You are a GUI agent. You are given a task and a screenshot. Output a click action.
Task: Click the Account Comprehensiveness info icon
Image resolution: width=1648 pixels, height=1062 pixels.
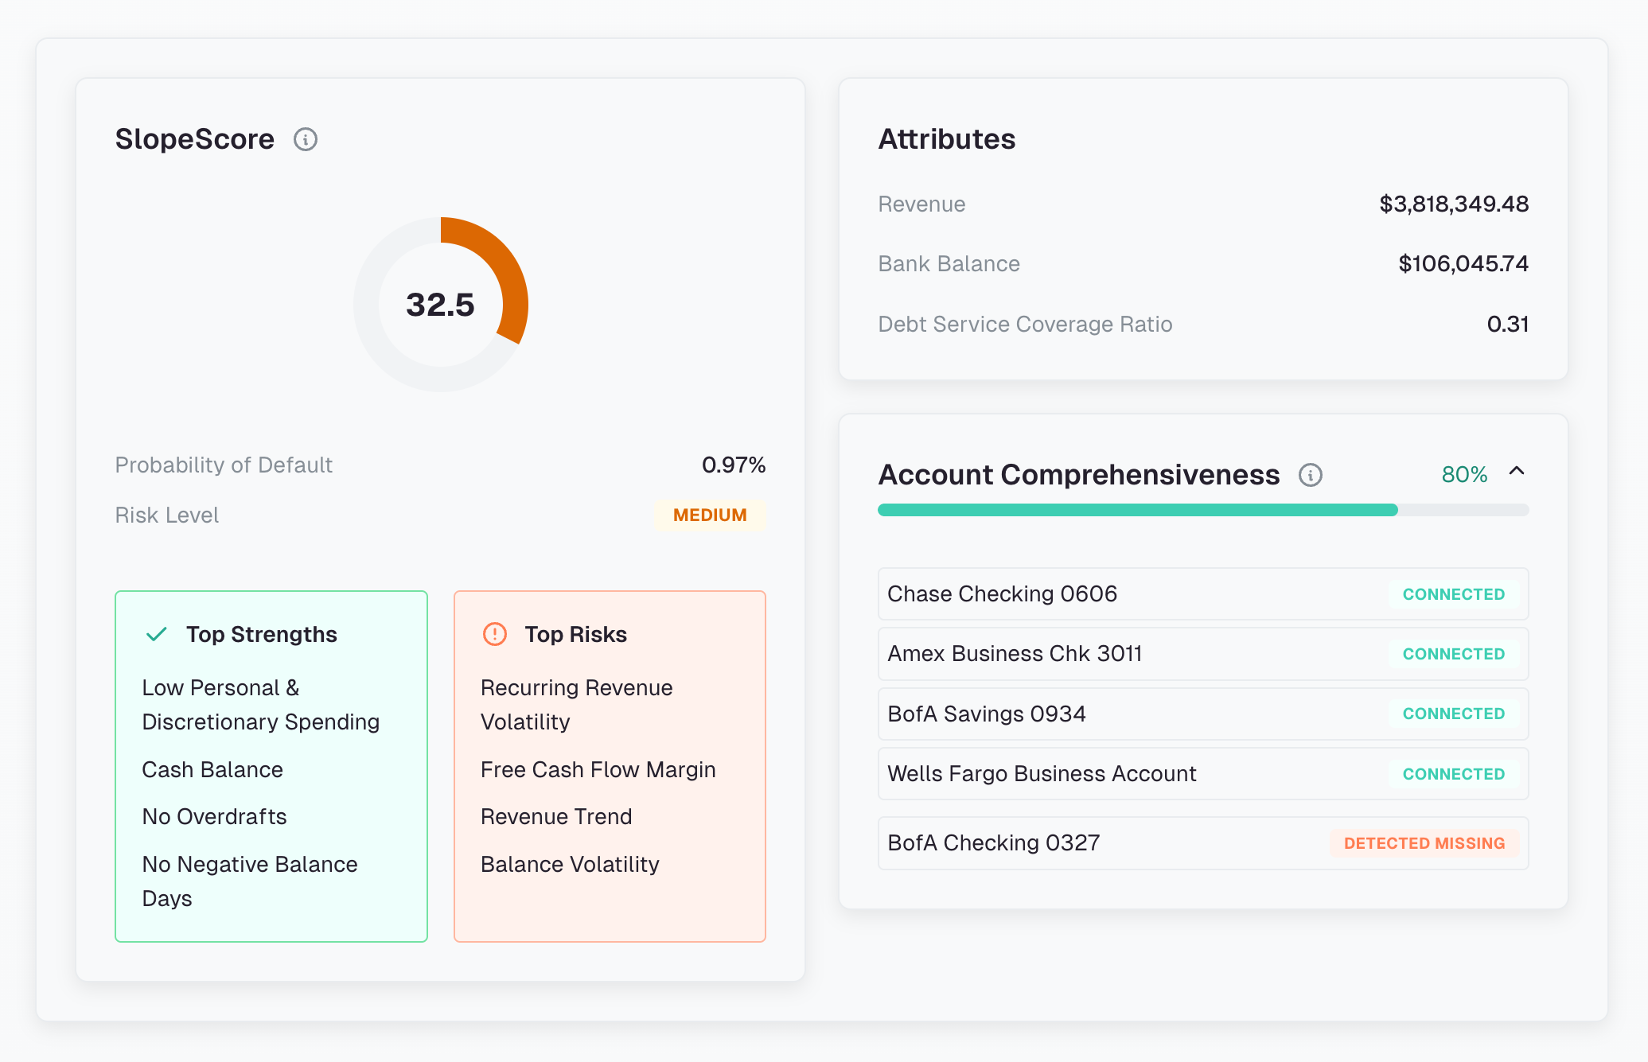pyautogui.click(x=1310, y=475)
